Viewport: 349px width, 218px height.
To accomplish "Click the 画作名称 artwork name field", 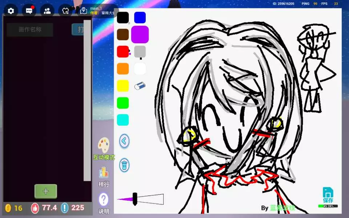I will (x=30, y=29).
